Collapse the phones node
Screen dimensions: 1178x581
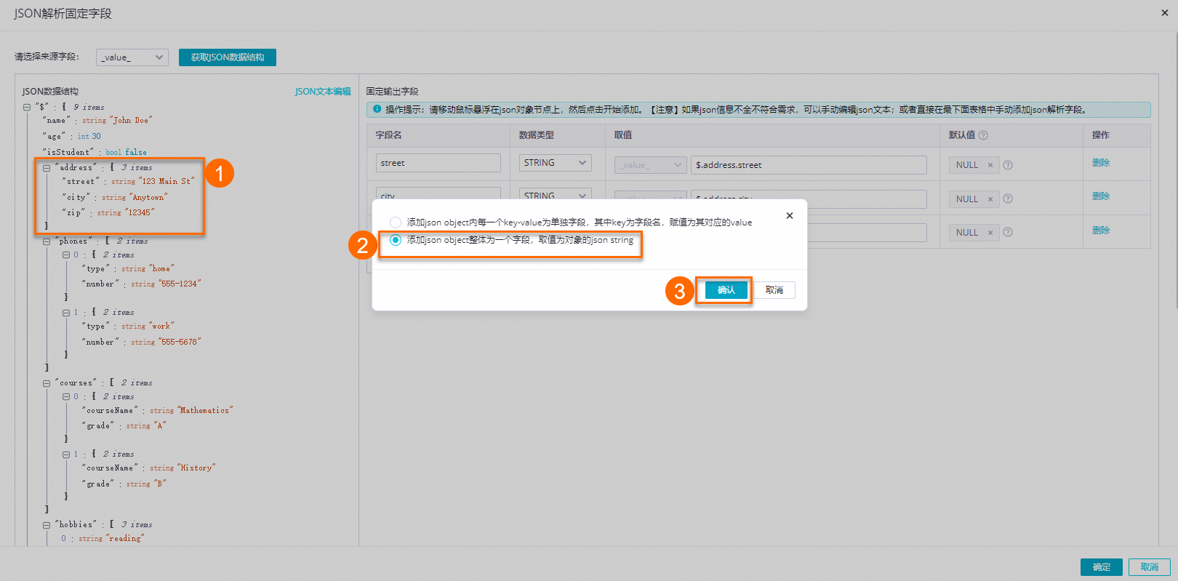(47, 241)
